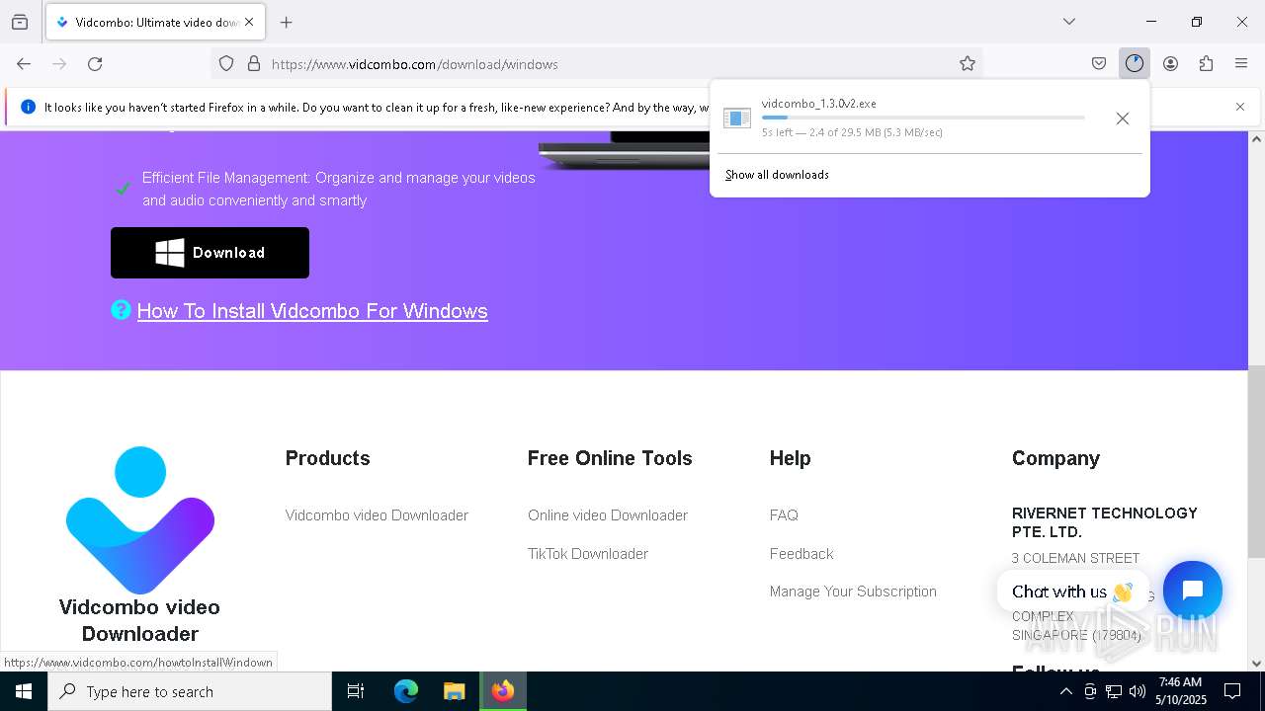Viewport: 1265px width, 711px height.
Task: Open Vidcombo video Downloader product link
Action: [x=377, y=515]
